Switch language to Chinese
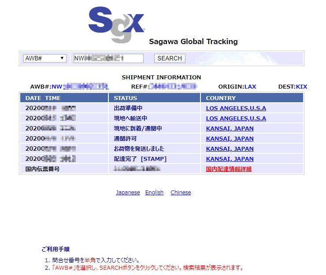This screenshot has width=326, height=275. (x=181, y=193)
